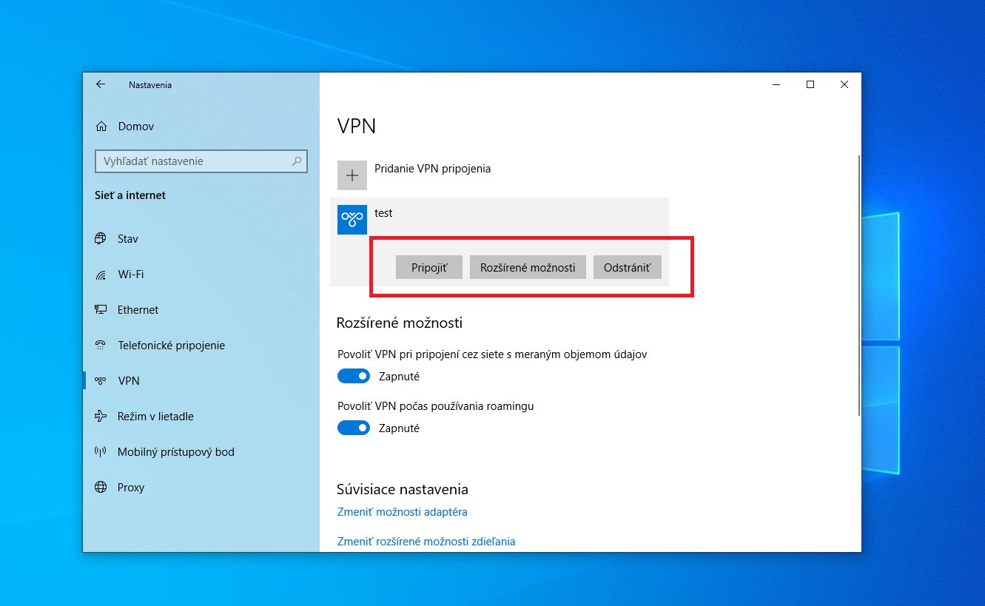The width and height of the screenshot is (985, 606).
Task: Click the search magnifier icon
Action: [x=297, y=161]
